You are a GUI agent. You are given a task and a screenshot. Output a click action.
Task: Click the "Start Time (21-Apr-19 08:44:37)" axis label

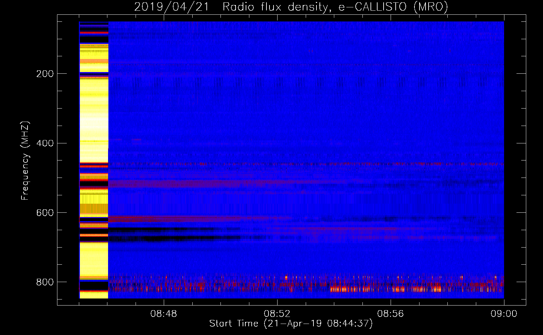(291, 324)
